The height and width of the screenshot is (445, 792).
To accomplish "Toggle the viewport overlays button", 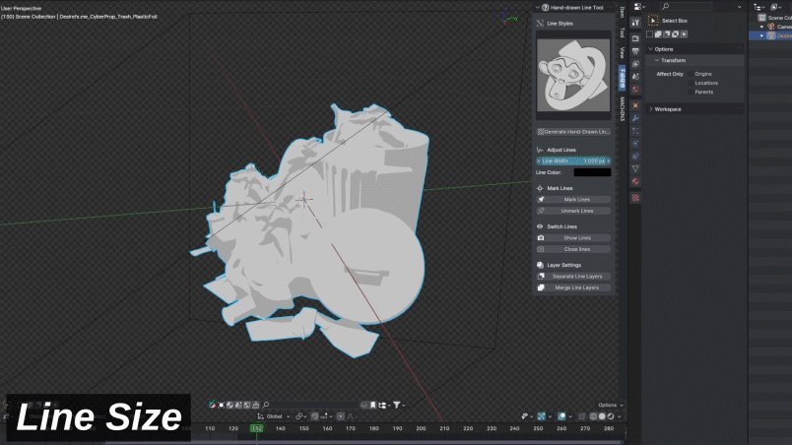I will coord(561,416).
